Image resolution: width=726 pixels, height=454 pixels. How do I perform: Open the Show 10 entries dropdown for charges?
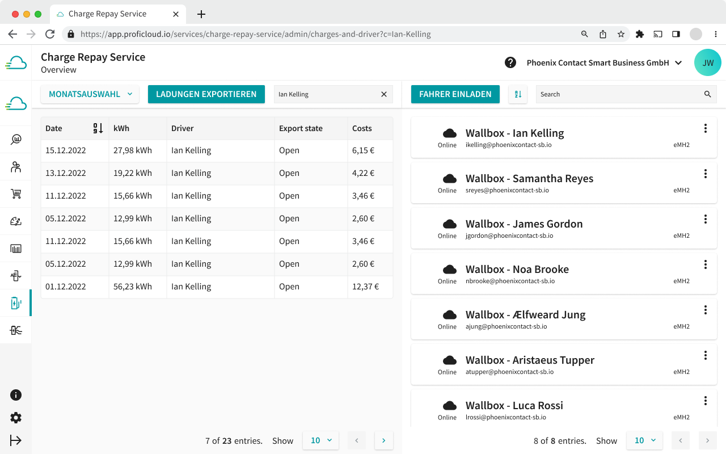320,440
